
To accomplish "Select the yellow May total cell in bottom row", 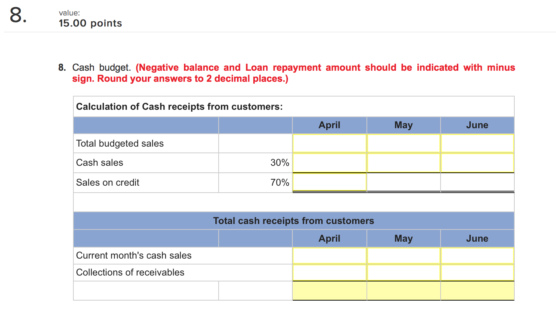I will pos(403,291).
